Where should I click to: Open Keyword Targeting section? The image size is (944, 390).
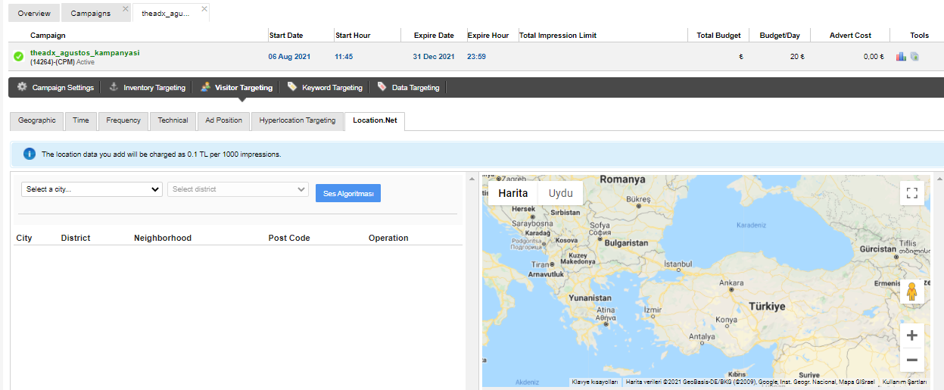(326, 88)
